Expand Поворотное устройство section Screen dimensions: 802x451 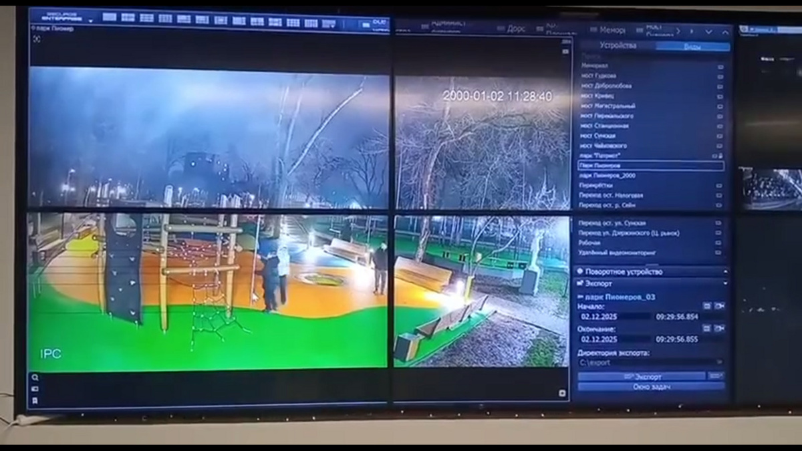652,272
